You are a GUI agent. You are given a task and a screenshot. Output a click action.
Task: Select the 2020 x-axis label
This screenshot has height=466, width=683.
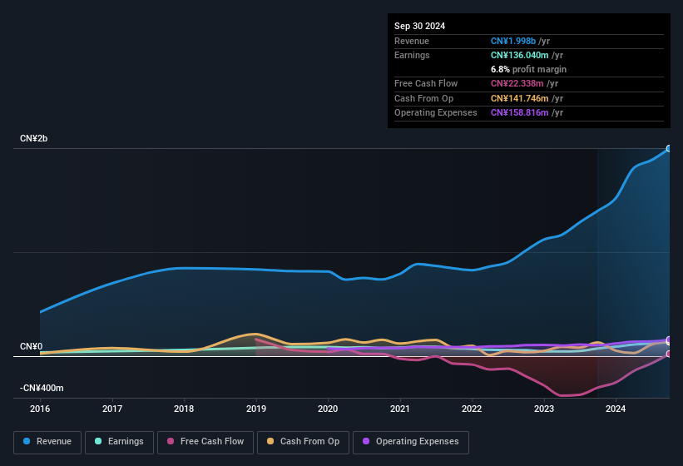pyautogui.click(x=328, y=409)
